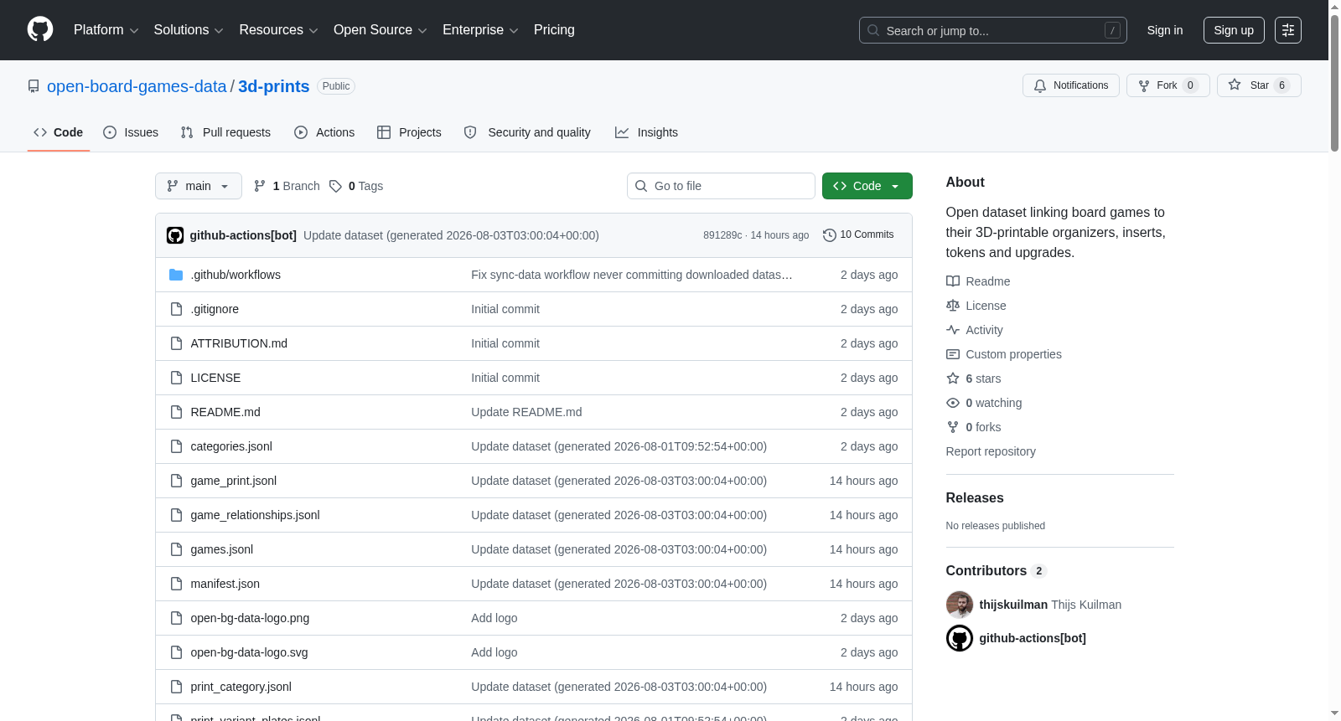View the 10 Commits history
Viewport: 1341px width, 721px height.
(x=858, y=235)
